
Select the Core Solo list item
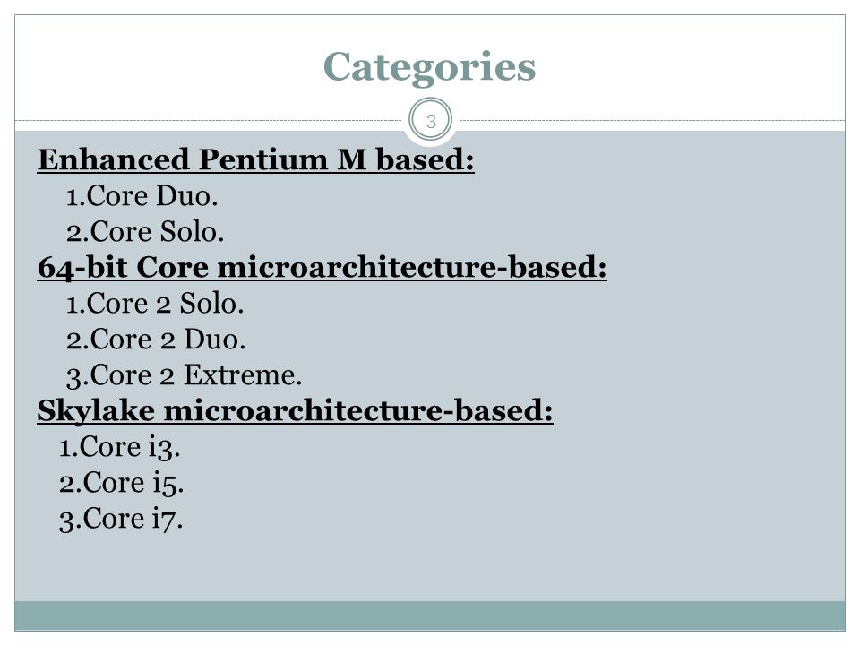(145, 231)
